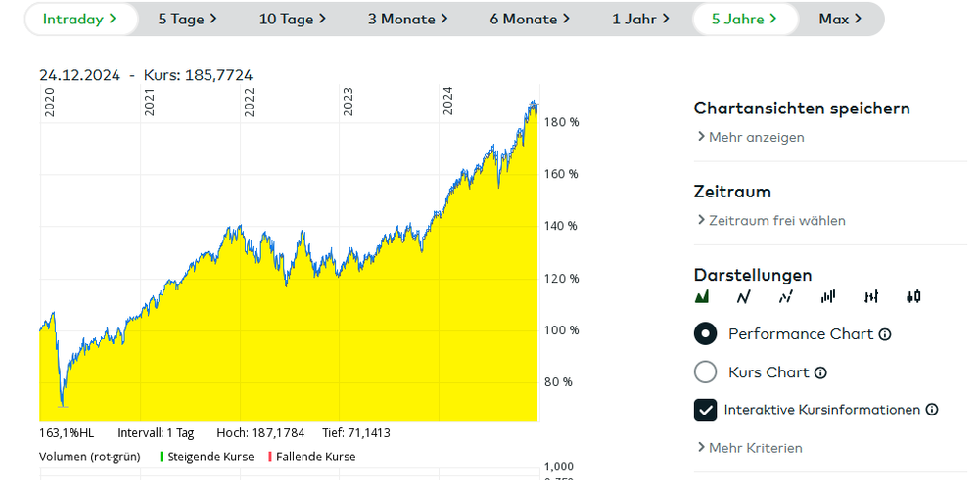Switch to the Intraday time range tab
The height and width of the screenshot is (480, 978).
79,19
